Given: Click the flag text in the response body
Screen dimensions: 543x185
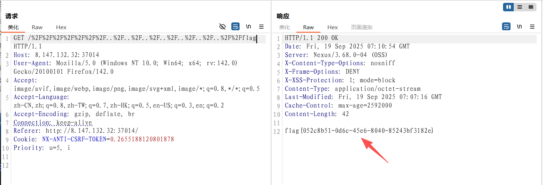Looking at the screenshot, I should coord(359,131).
